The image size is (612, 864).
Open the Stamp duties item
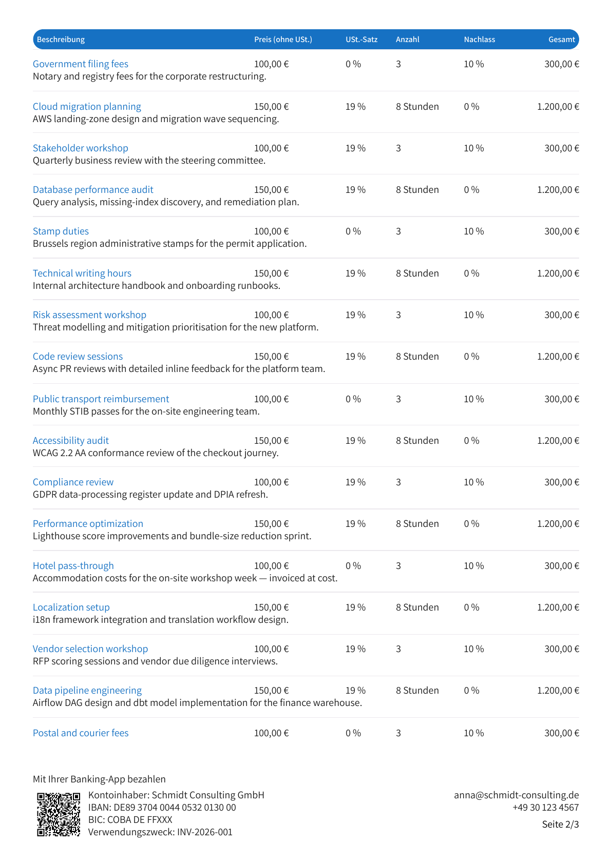click(x=61, y=231)
